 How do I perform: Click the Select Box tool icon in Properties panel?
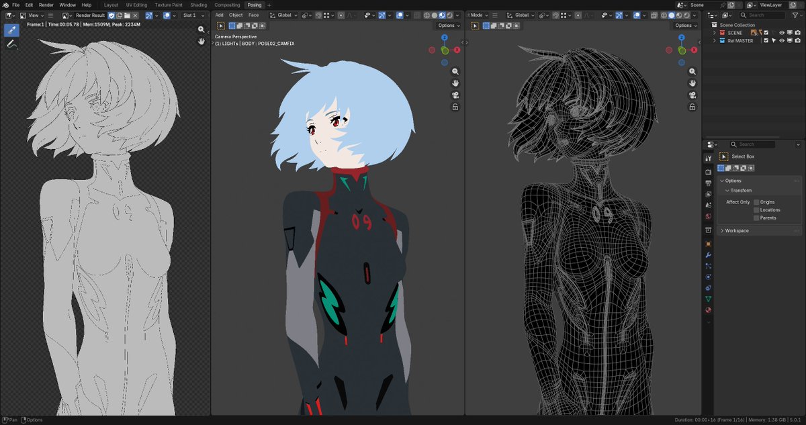[723, 156]
